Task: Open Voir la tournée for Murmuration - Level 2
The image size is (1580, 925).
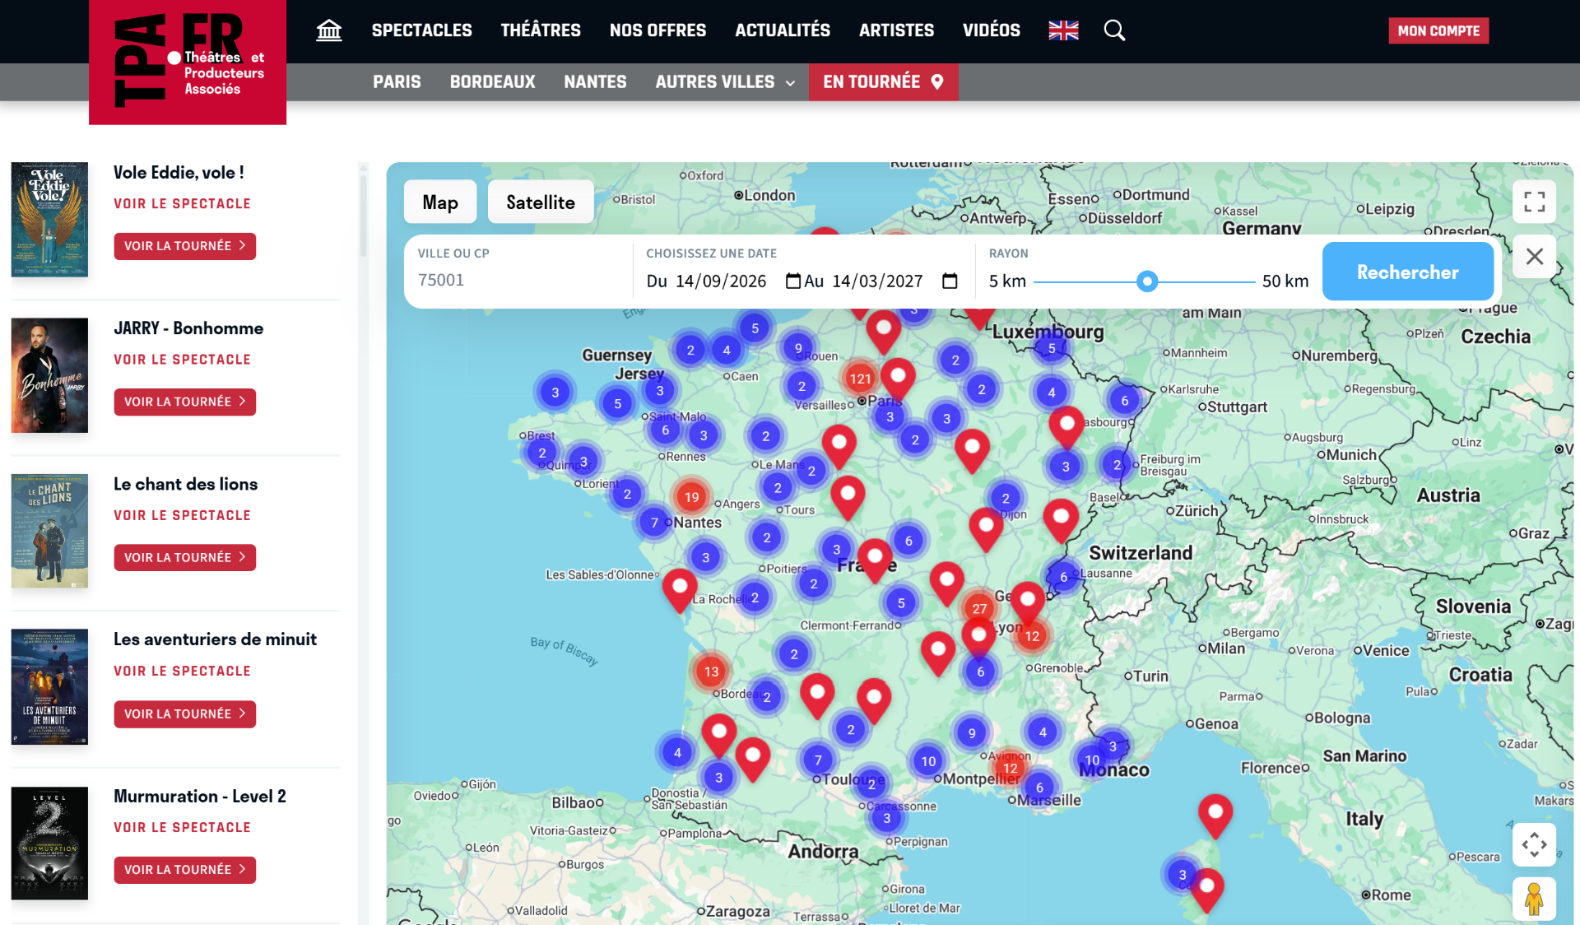Action: coord(184,870)
